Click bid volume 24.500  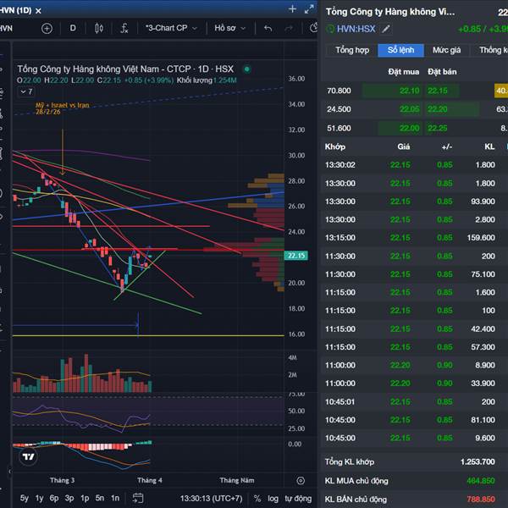pyautogui.click(x=339, y=109)
